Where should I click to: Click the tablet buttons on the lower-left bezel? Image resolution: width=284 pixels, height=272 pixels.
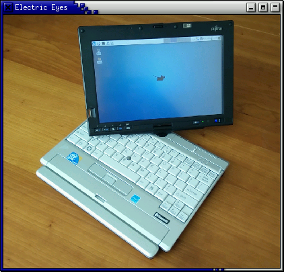pos(112,129)
